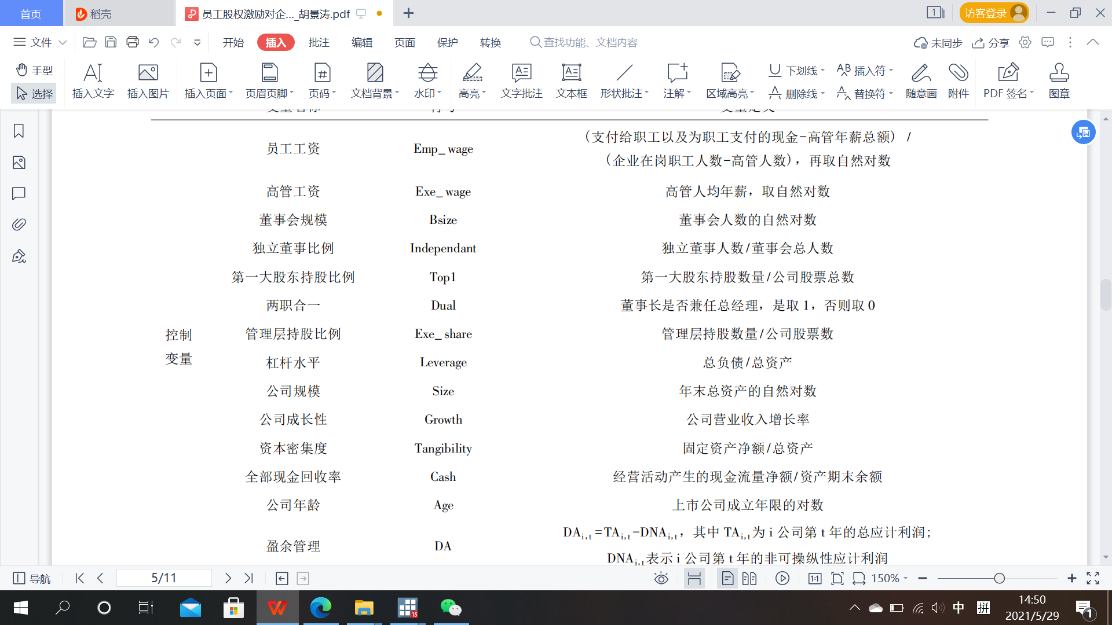Switch to the Convert ribbon tab

click(x=490, y=42)
